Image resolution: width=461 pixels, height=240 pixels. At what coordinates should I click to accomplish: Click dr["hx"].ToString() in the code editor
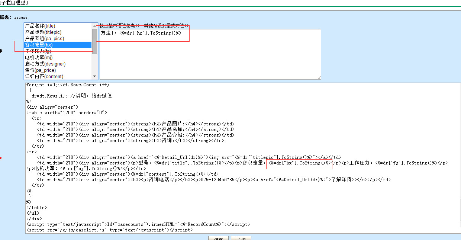pos(299,163)
